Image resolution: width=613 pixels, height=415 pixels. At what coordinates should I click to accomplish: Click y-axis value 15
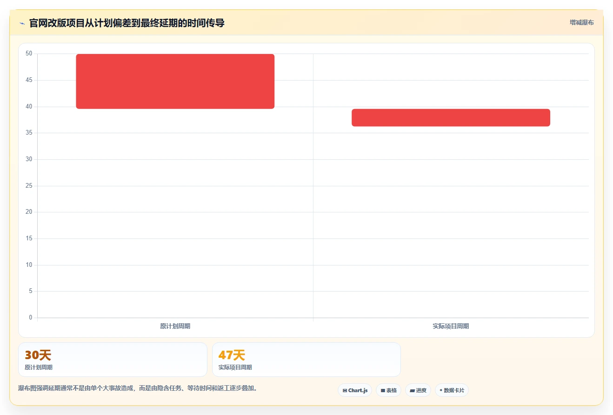point(29,238)
